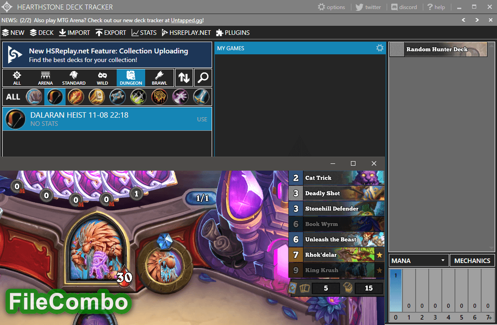The width and height of the screenshot is (497, 325).
Task: Open the NEW deck menu
Action: 13,33
